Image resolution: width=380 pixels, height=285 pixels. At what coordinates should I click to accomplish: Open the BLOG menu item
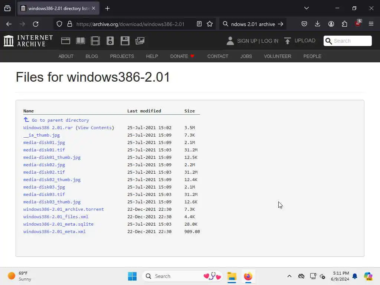click(x=92, y=56)
